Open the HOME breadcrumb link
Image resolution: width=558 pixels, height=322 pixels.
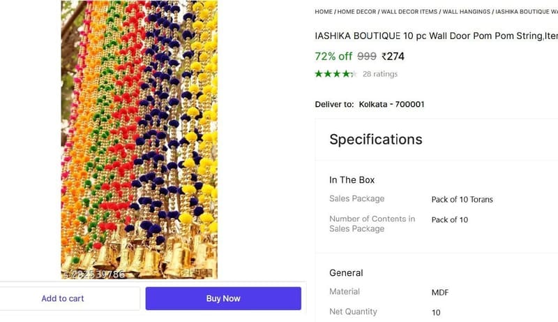324,12
